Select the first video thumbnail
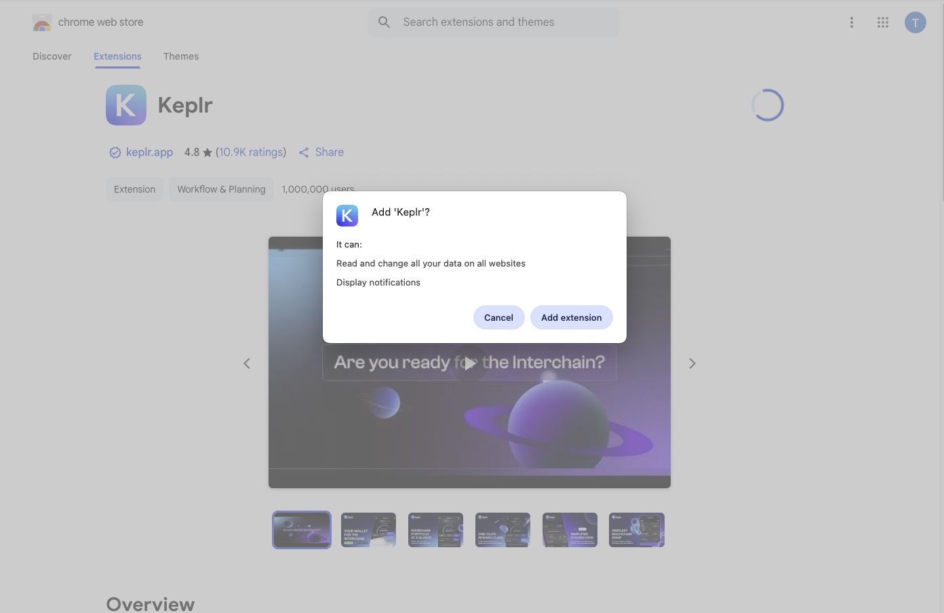This screenshot has height=613, width=944. (302, 530)
